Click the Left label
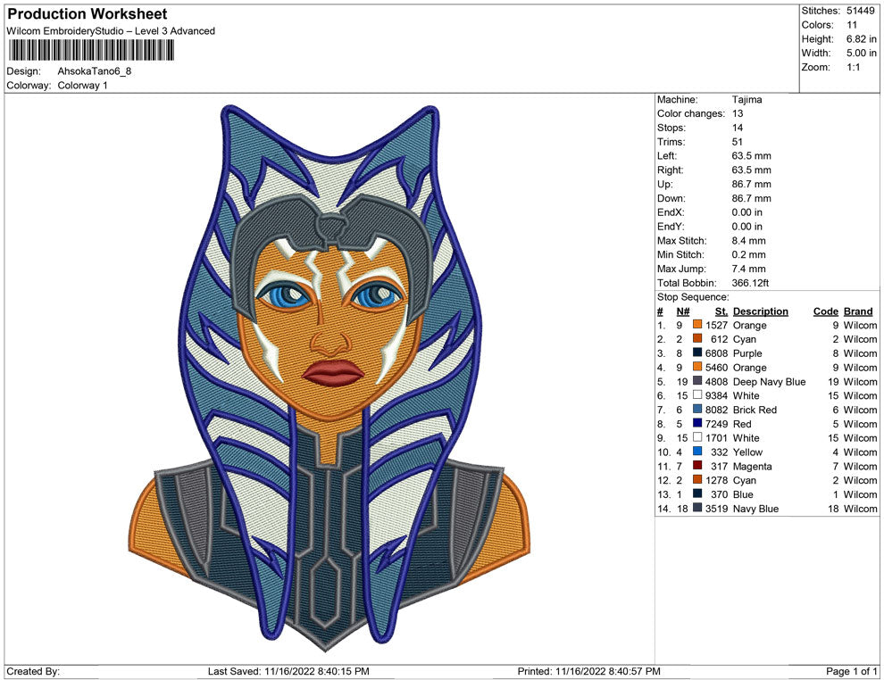Viewport: 884px width, 680px height. pos(667,156)
